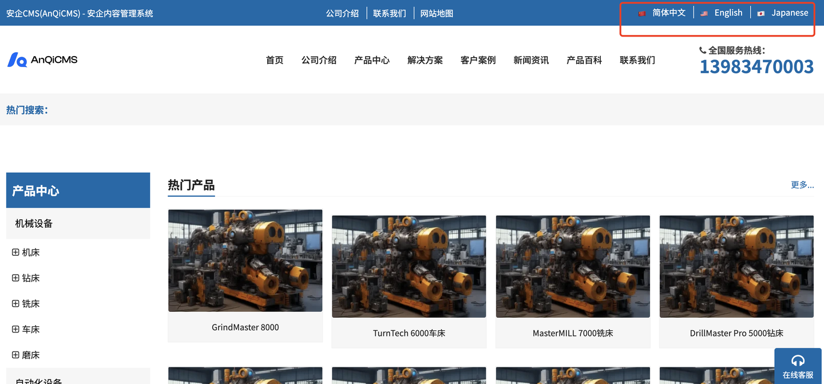The image size is (824, 384).
Task: Open 产品百科 menu item
Action: point(584,60)
